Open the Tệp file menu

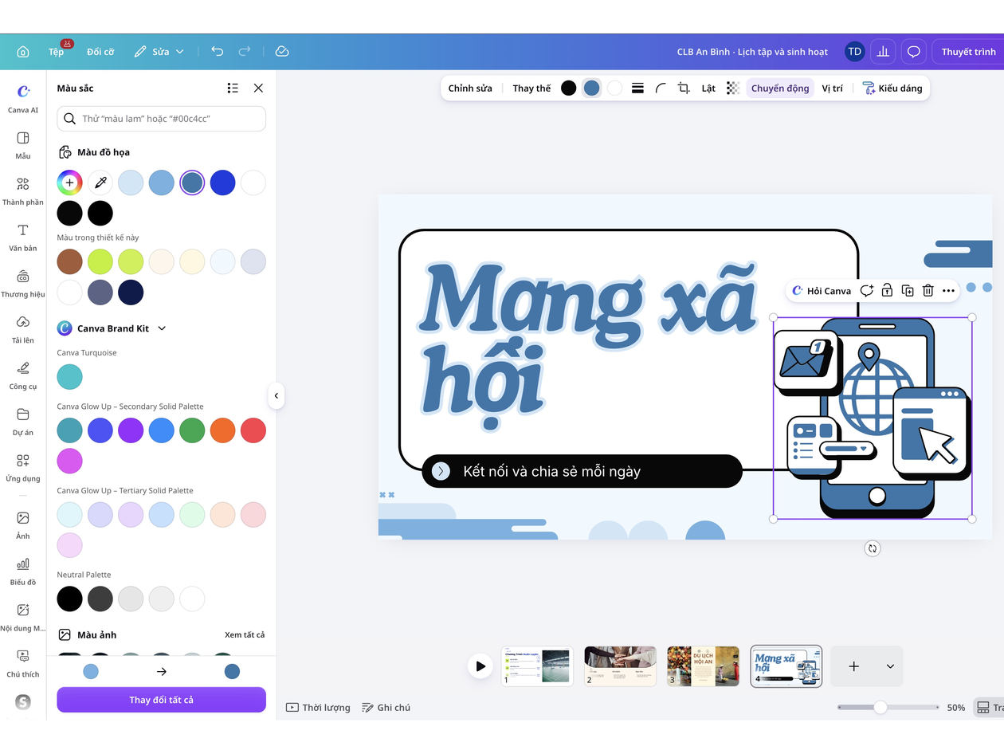[x=56, y=52]
